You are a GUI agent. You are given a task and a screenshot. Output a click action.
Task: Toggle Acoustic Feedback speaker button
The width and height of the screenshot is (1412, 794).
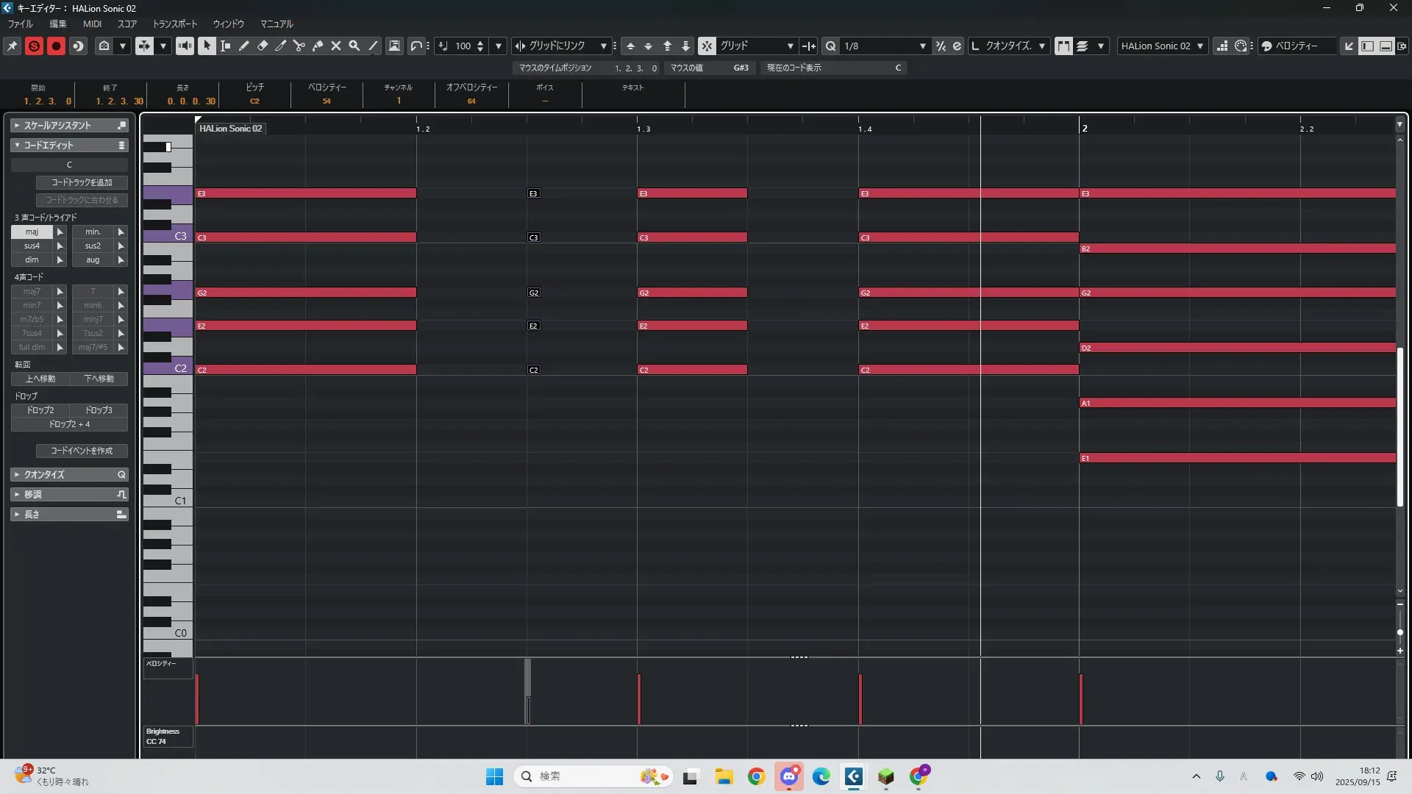click(185, 46)
